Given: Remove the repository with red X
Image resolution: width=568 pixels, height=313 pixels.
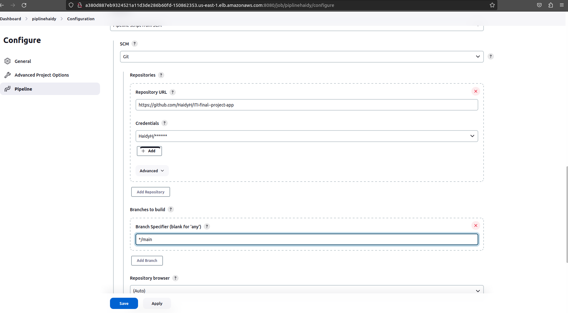Looking at the screenshot, I should (476, 91).
